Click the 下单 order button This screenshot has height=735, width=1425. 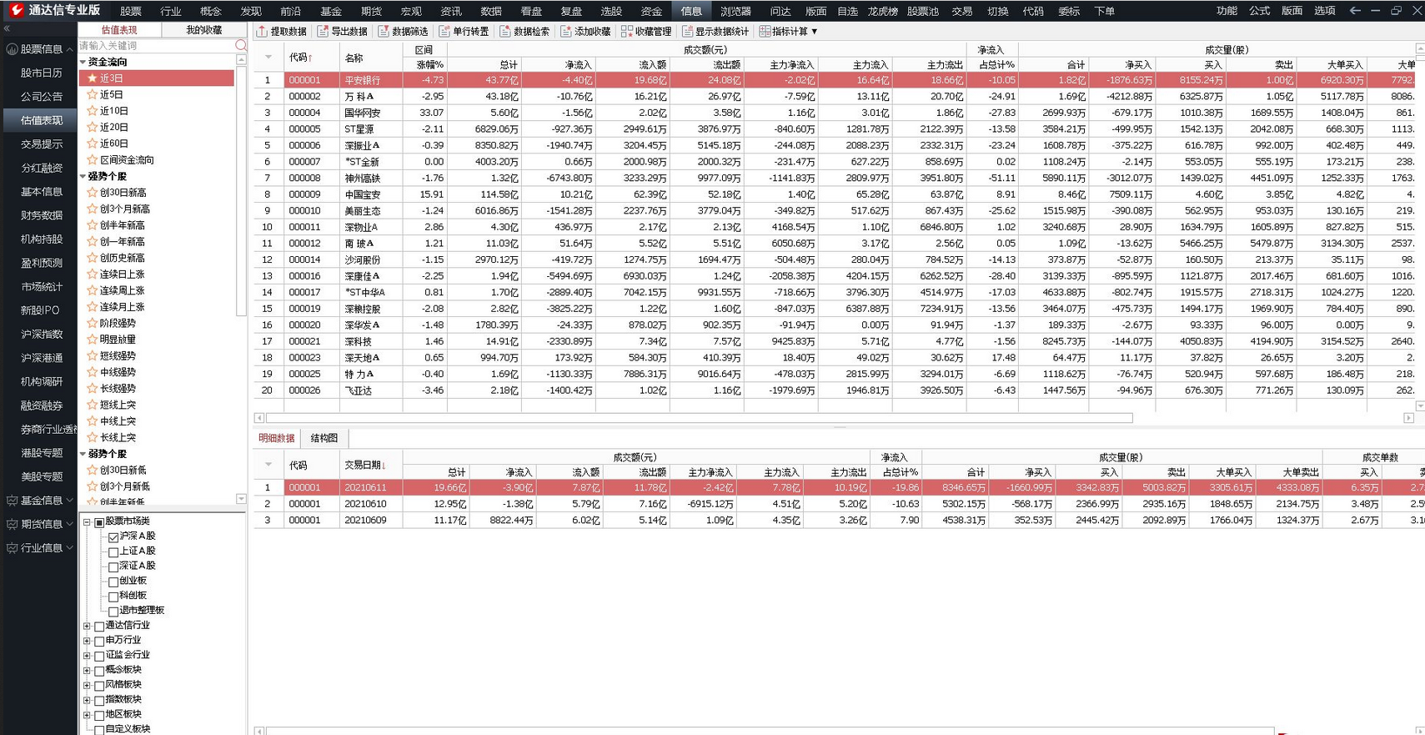(1104, 11)
